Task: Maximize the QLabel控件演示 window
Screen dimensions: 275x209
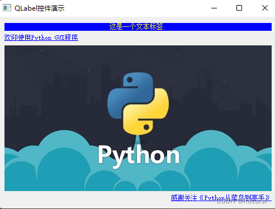Action: coord(239,8)
